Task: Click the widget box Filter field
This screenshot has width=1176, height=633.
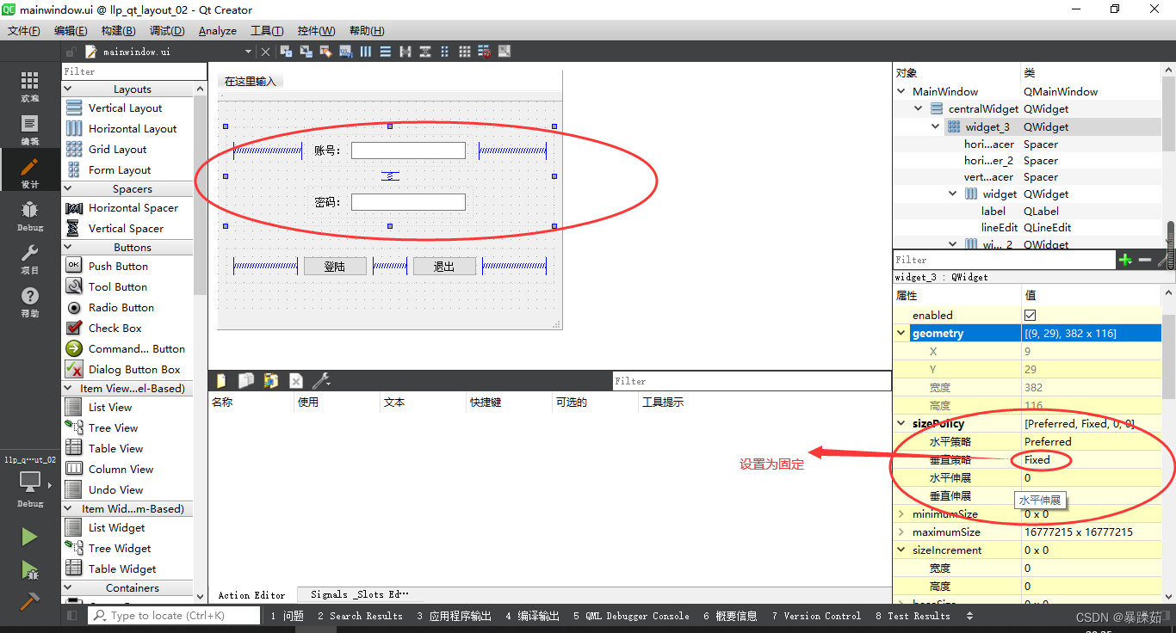Action: 134,71
